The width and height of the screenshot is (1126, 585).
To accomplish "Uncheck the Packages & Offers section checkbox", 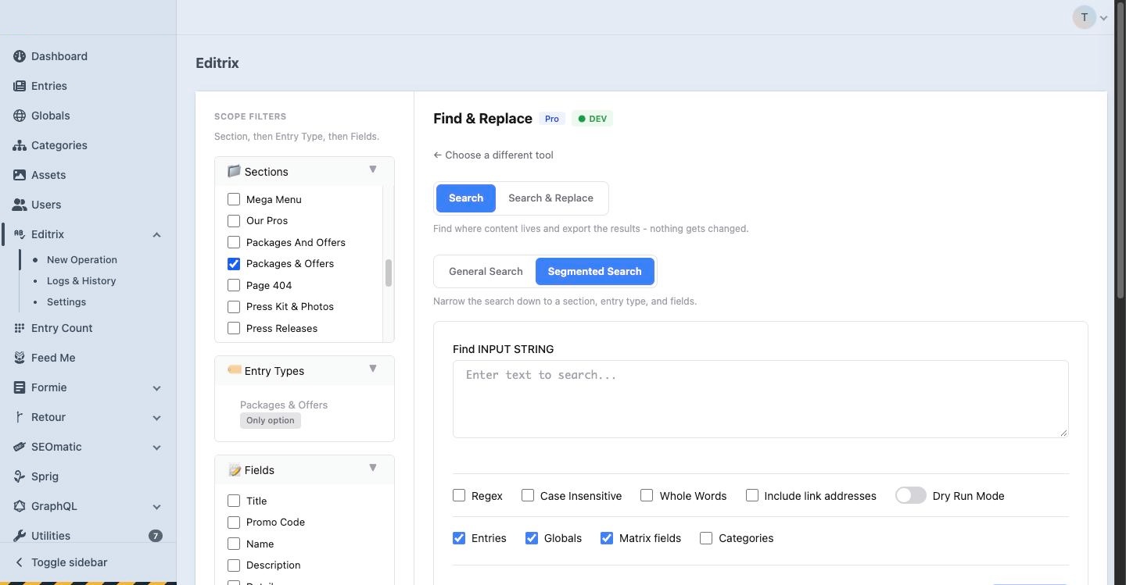I will (x=234, y=263).
